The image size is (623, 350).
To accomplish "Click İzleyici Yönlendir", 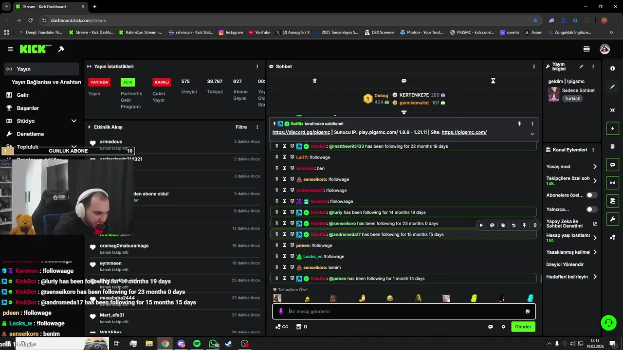I will (565, 264).
